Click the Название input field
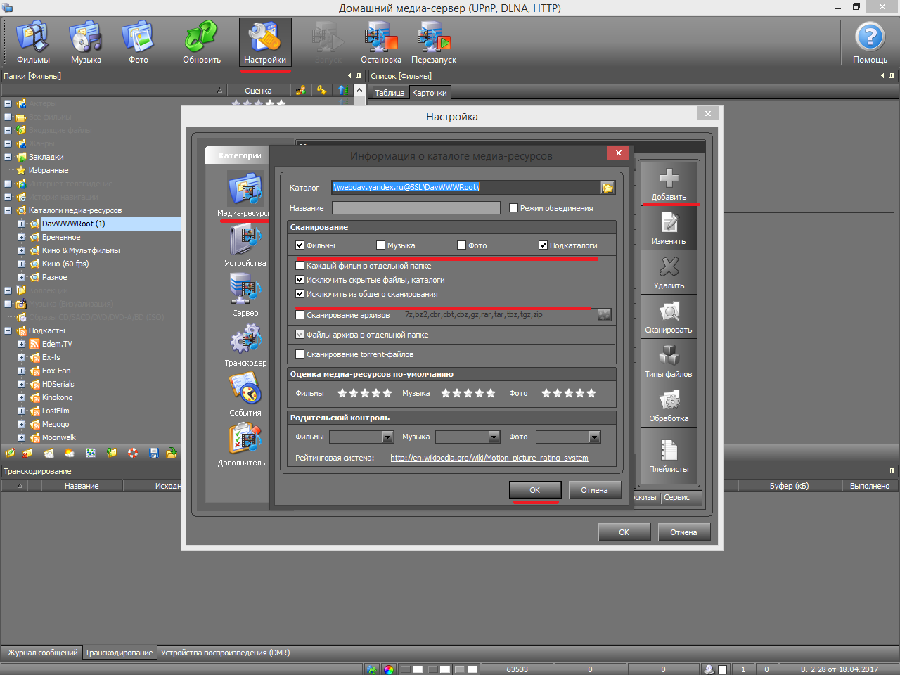Viewport: 900px width, 675px height. 416,208
